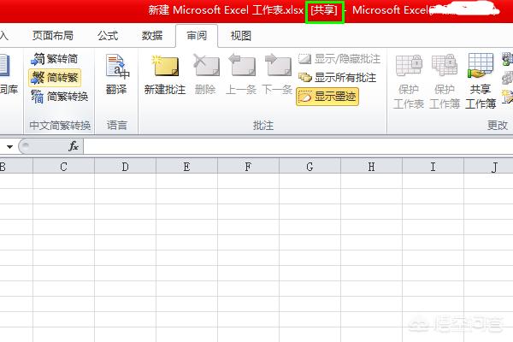Viewport: 513px width, 342px height.
Task: Switch to the 公式 (Formulas) tab
Action: pos(108,36)
